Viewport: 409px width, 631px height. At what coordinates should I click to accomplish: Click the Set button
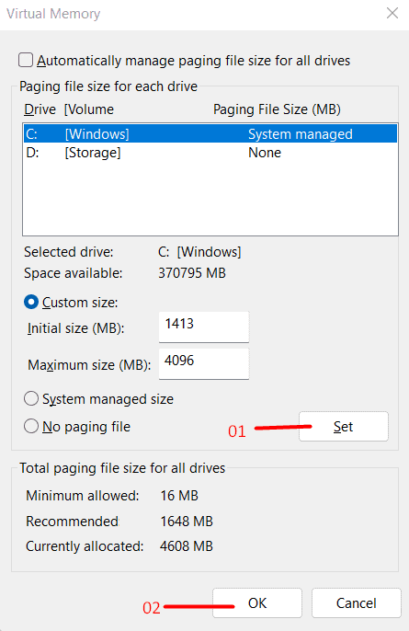(344, 426)
